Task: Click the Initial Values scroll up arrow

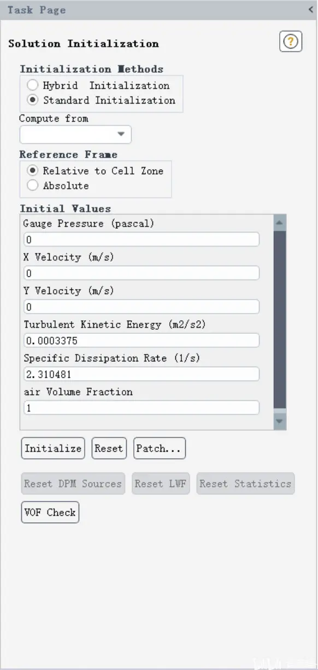Action: 280,223
